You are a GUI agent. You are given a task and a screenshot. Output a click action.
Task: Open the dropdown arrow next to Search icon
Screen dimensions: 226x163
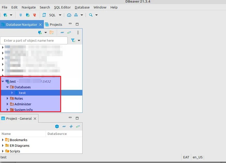pos(96,15)
